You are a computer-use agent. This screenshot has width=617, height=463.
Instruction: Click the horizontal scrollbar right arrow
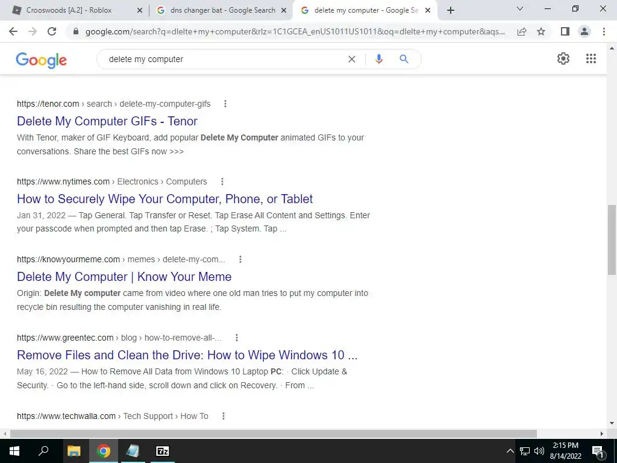(602, 433)
